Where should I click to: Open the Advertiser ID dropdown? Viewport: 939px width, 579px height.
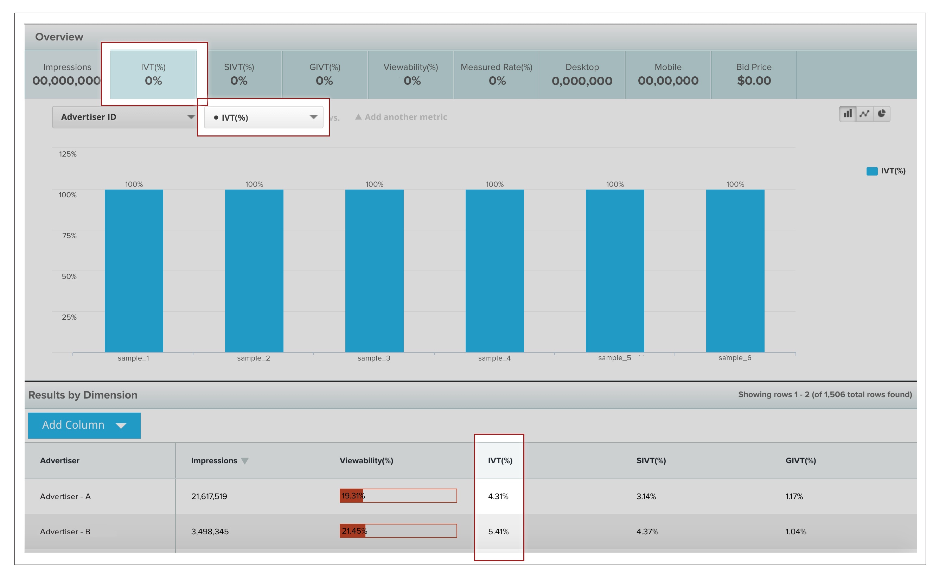124,117
